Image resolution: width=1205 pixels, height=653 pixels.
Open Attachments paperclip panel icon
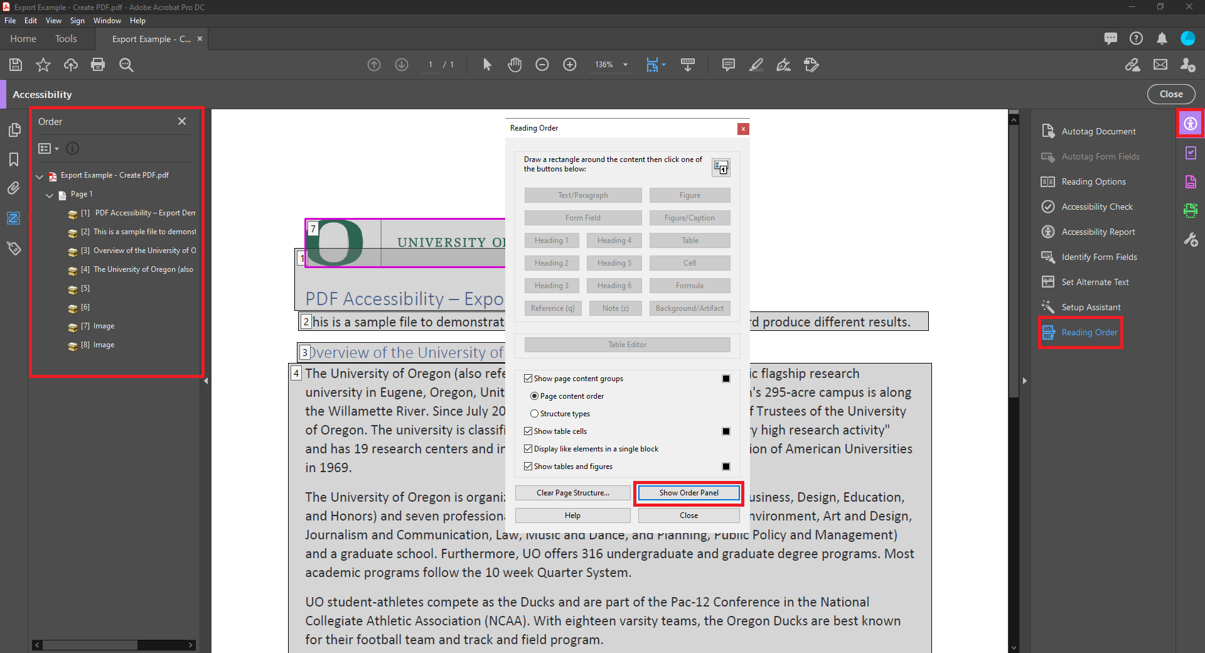coord(14,188)
